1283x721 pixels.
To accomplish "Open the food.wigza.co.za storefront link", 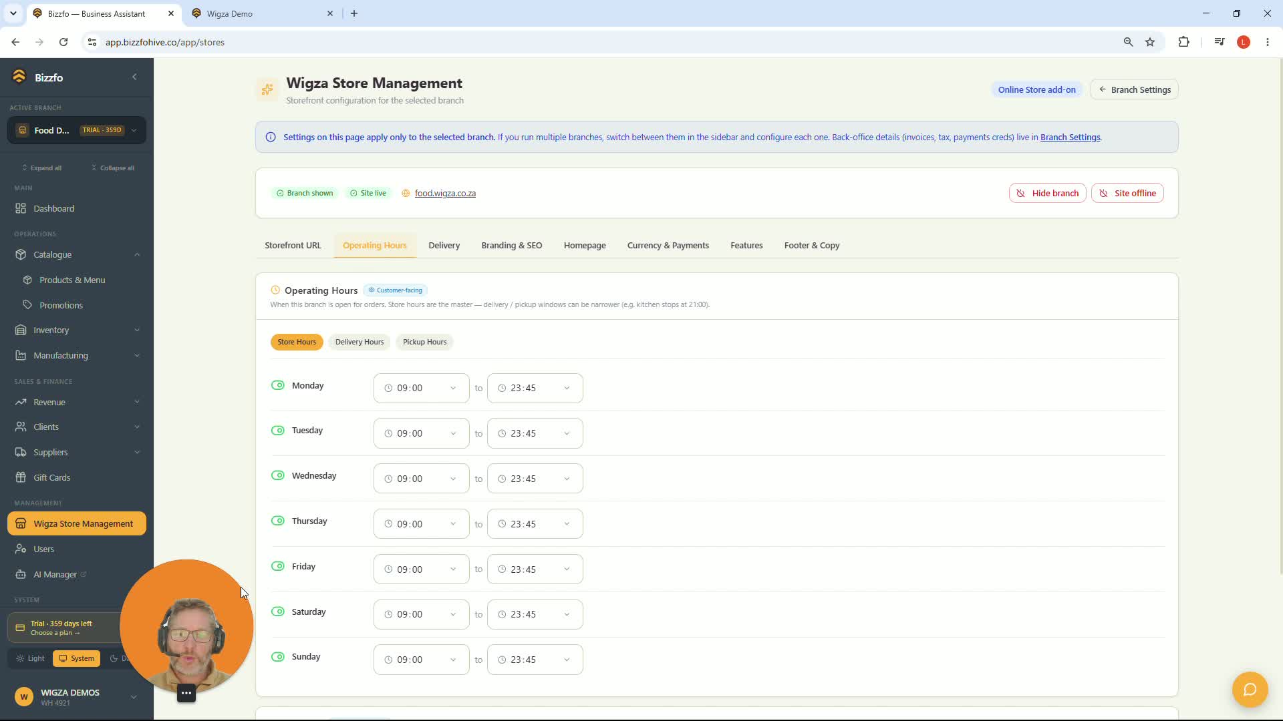I will [x=445, y=193].
